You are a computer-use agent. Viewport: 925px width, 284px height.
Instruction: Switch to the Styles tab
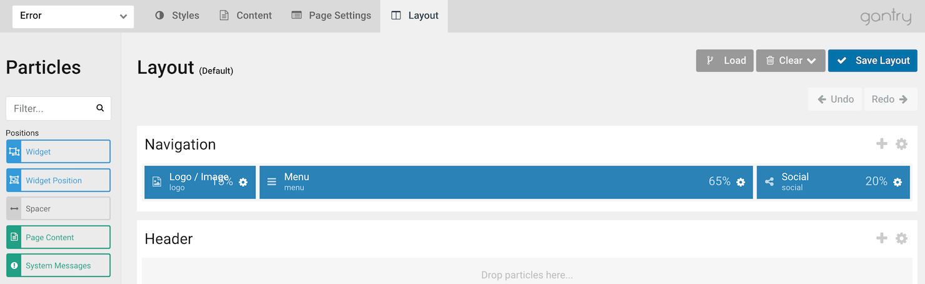pyautogui.click(x=177, y=16)
